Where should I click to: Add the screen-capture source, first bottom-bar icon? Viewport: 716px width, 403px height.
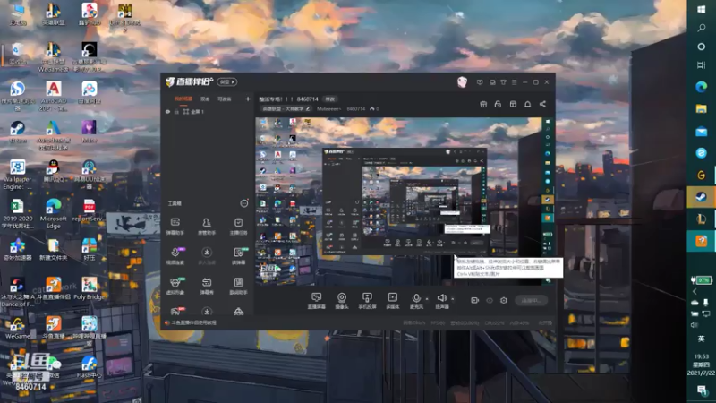316,301
